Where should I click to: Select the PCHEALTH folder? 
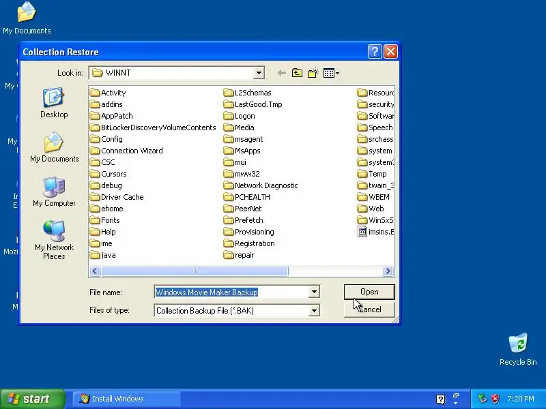[247, 197]
